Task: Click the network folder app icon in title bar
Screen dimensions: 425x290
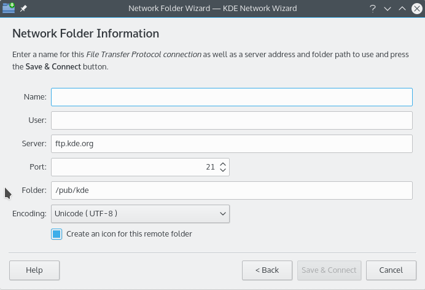Action: [x=9, y=9]
